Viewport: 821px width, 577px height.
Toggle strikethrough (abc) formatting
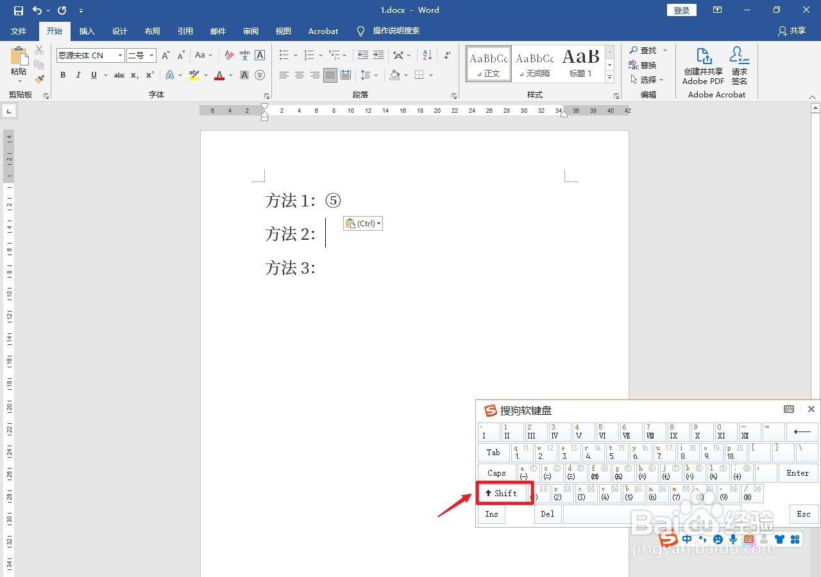(x=119, y=75)
